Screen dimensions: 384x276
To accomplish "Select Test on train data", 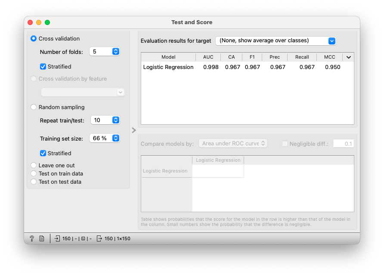I will (34, 173).
